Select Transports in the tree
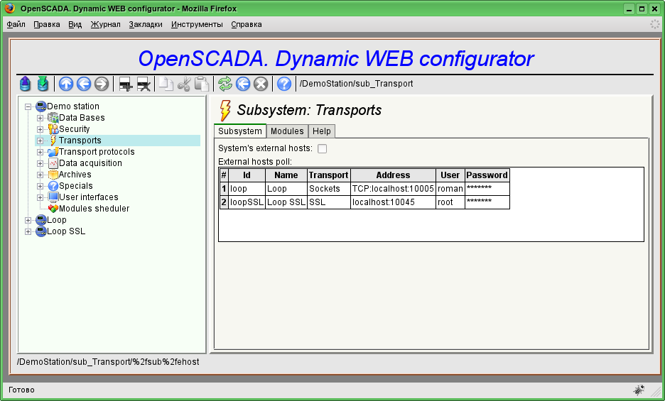The image size is (665, 401). pyautogui.click(x=80, y=141)
